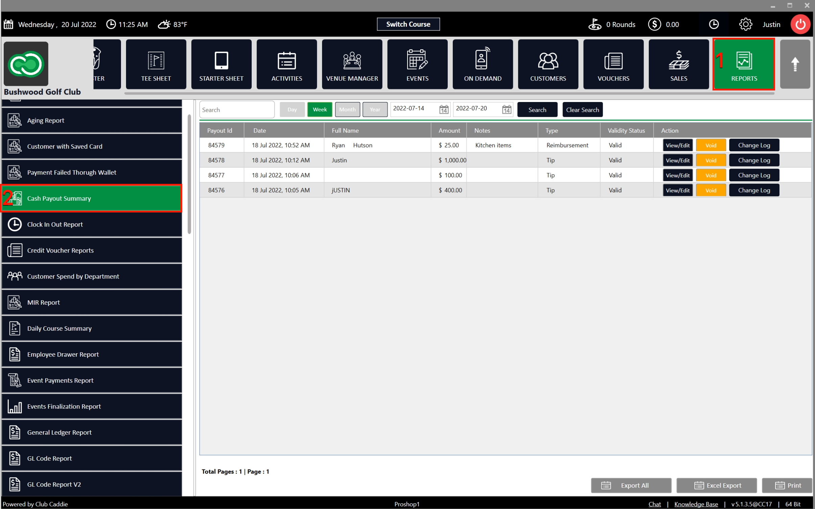Image resolution: width=815 pixels, height=509 pixels.
Task: Click the calendar icon beside Wednesday date
Action: point(8,24)
